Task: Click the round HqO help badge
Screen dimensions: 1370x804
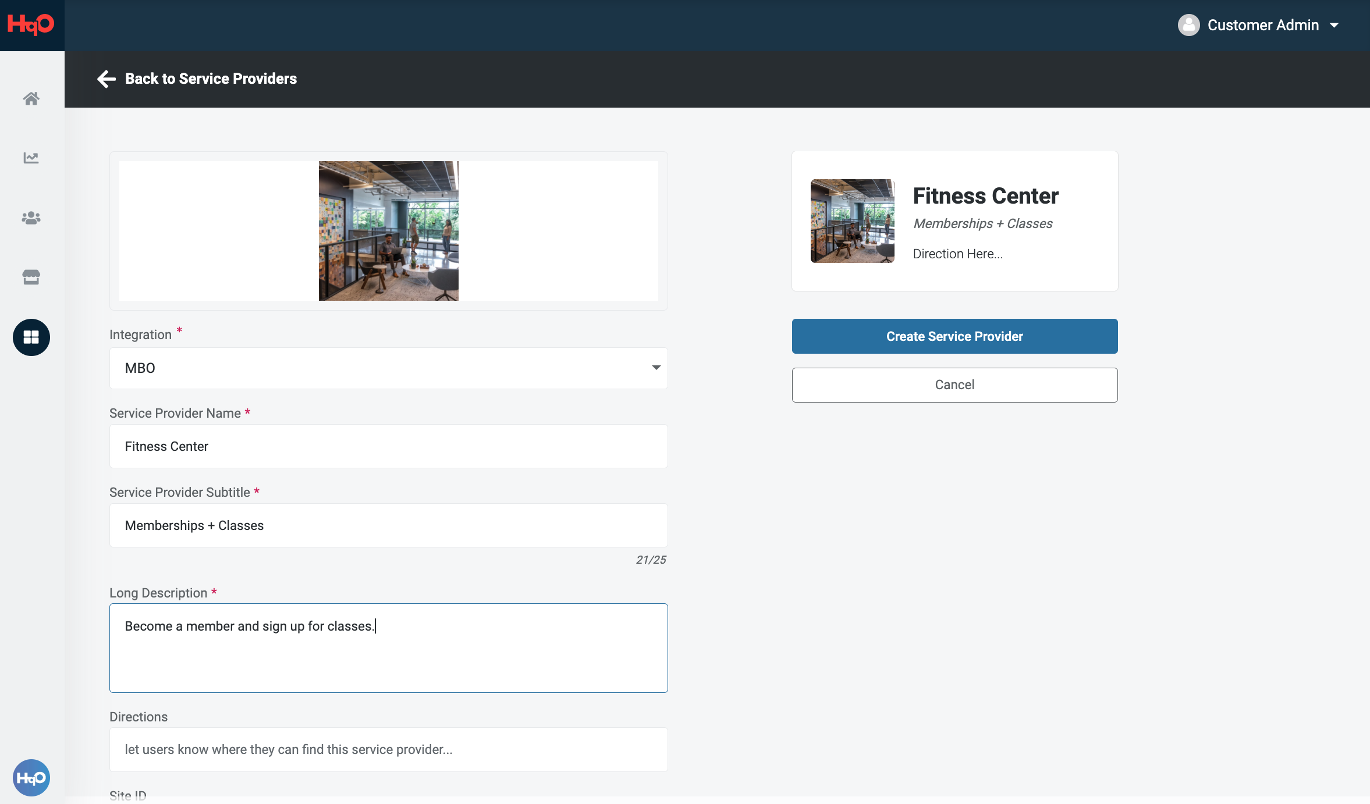Action: point(31,778)
